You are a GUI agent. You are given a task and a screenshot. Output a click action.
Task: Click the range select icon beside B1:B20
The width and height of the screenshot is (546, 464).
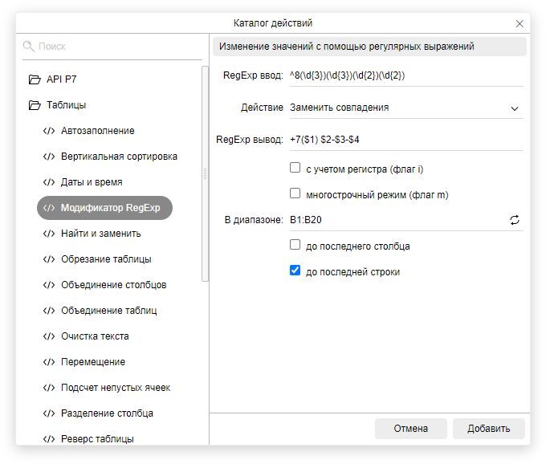(x=515, y=220)
